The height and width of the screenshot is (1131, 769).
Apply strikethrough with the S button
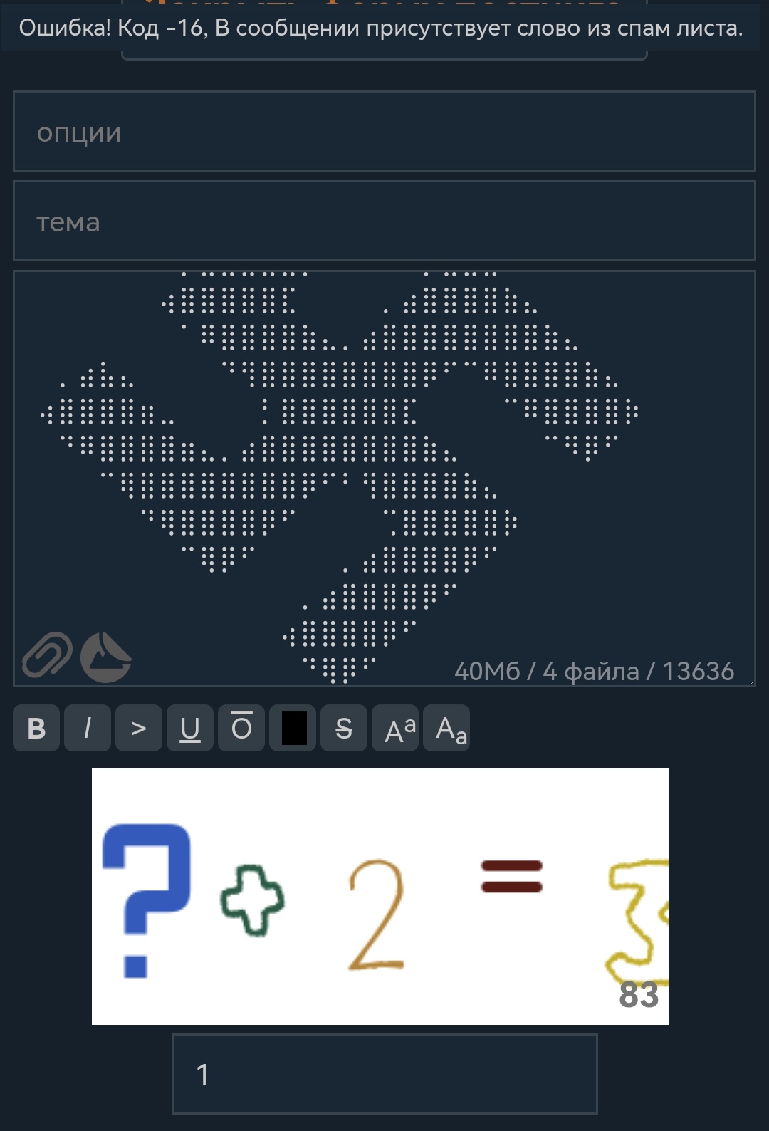[x=344, y=728]
